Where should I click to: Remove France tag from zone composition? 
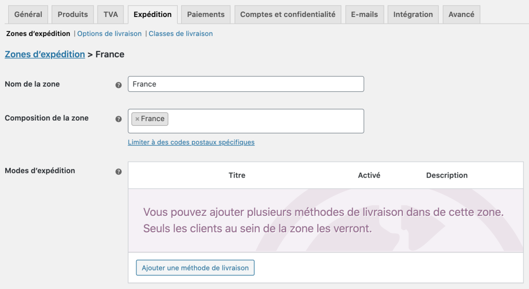[x=137, y=119]
